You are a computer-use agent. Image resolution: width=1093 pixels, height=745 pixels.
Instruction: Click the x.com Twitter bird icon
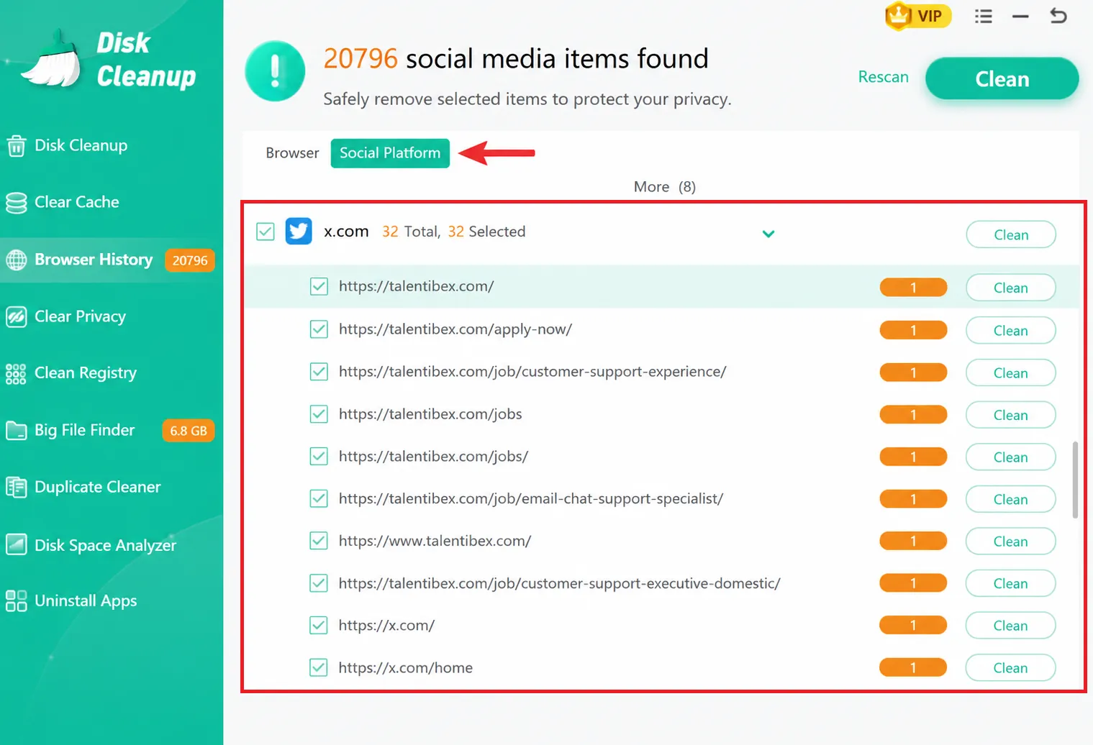pos(299,232)
